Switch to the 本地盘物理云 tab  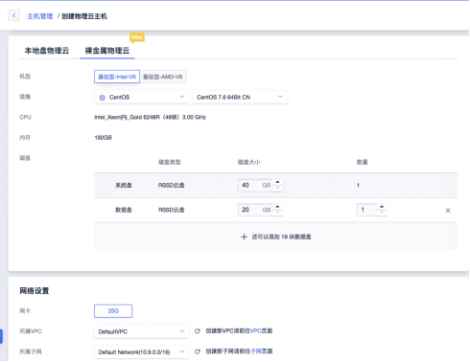pyautogui.click(x=47, y=51)
